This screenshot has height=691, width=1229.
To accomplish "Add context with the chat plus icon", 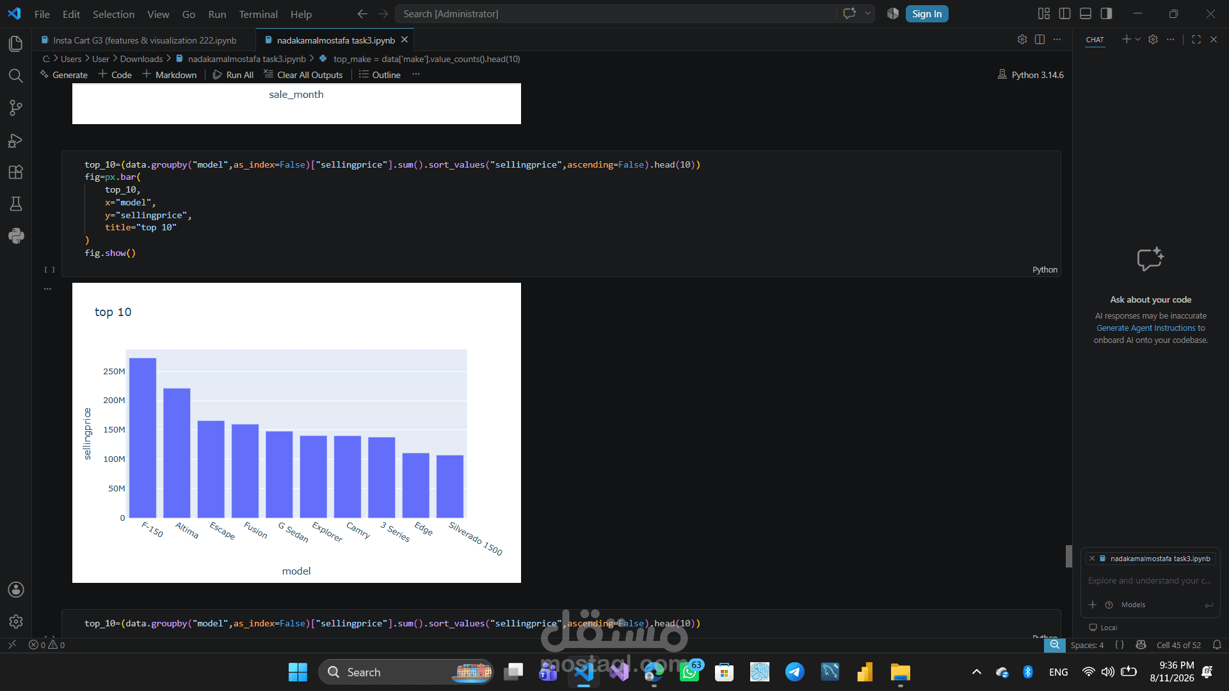I will click(1093, 605).
